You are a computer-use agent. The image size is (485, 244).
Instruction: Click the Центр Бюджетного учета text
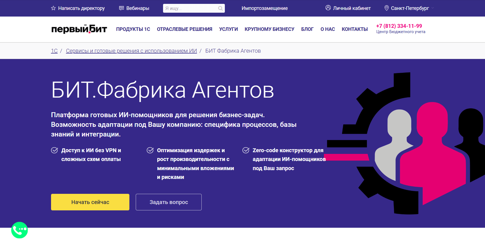tap(401, 32)
